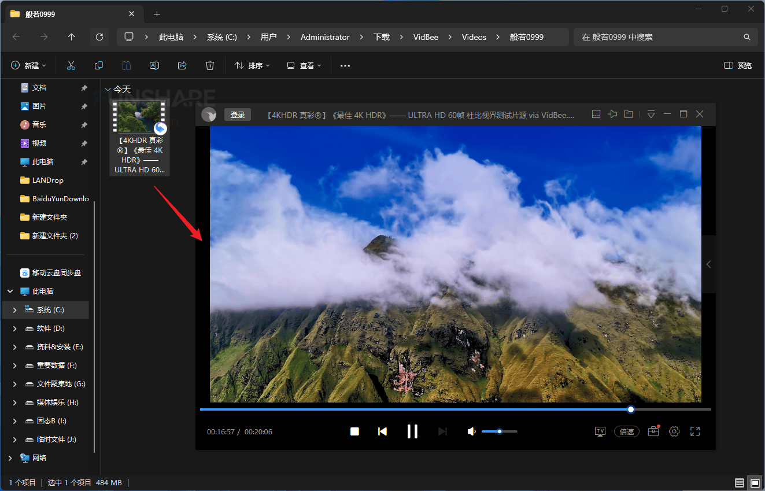Mute the player's speaker icon
Image resolution: width=765 pixels, height=491 pixels.
click(x=472, y=431)
